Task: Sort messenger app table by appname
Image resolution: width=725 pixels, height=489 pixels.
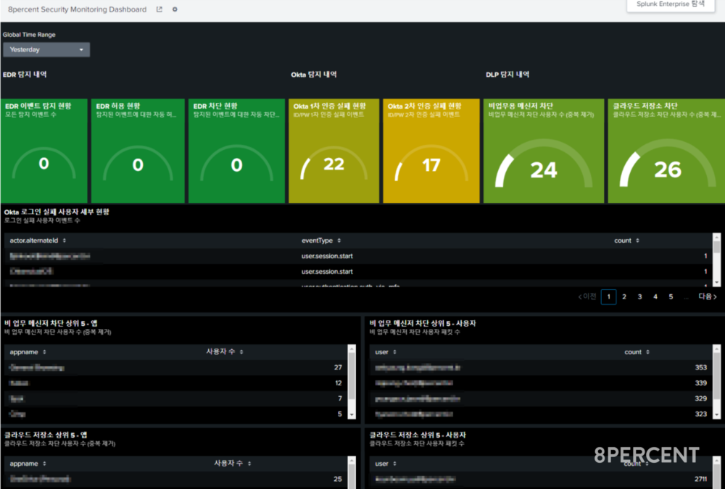Action: 44,352
